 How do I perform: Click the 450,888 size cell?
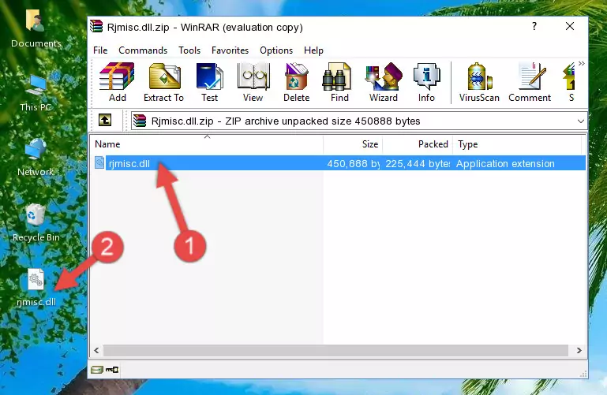[x=353, y=163]
